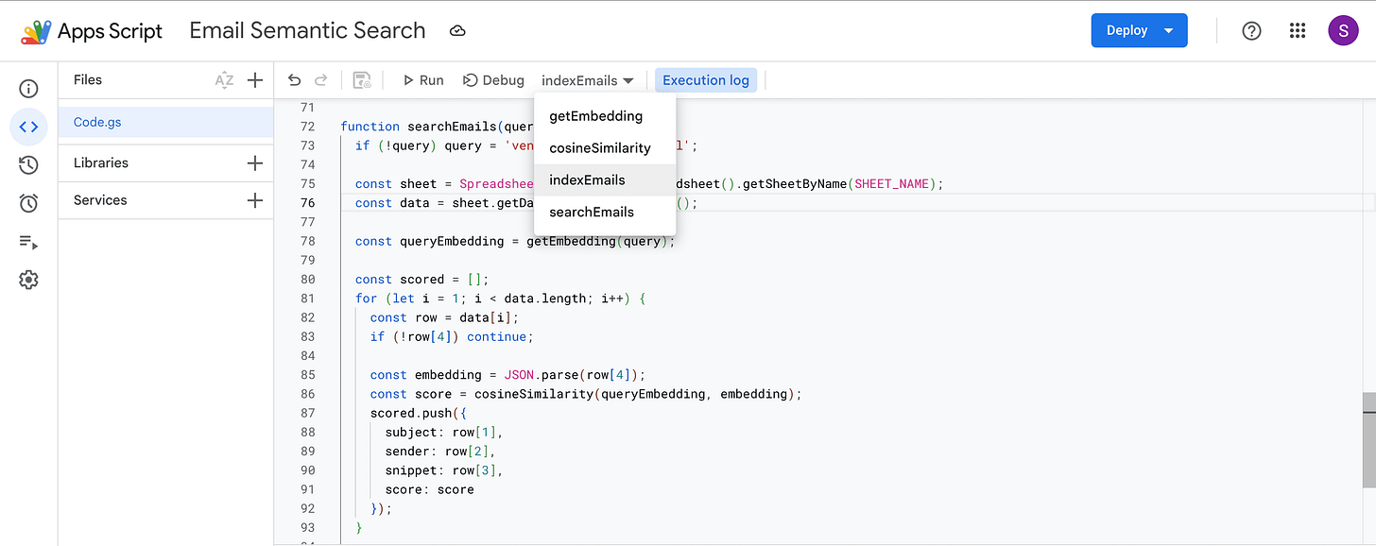Viewport: 1376px width, 546px height.
Task: Open Project History in the sidebar
Action: point(28,165)
